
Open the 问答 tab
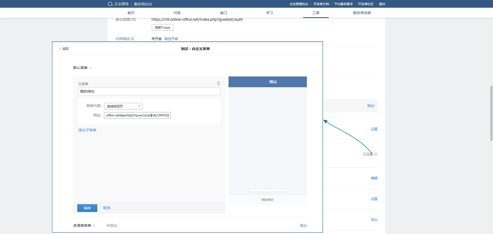point(177,13)
